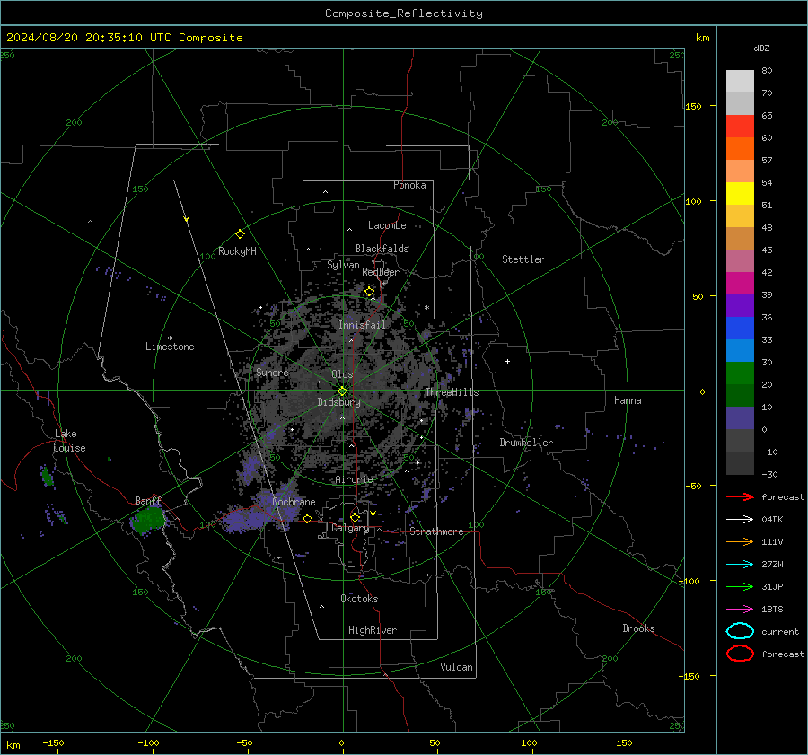Click the Sylvan label

tap(343, 265)
